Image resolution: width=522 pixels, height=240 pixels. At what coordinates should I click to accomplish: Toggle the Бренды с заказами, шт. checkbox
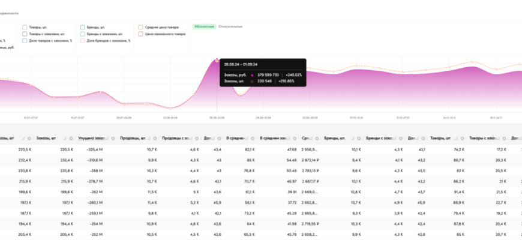[x=82, y=34]
